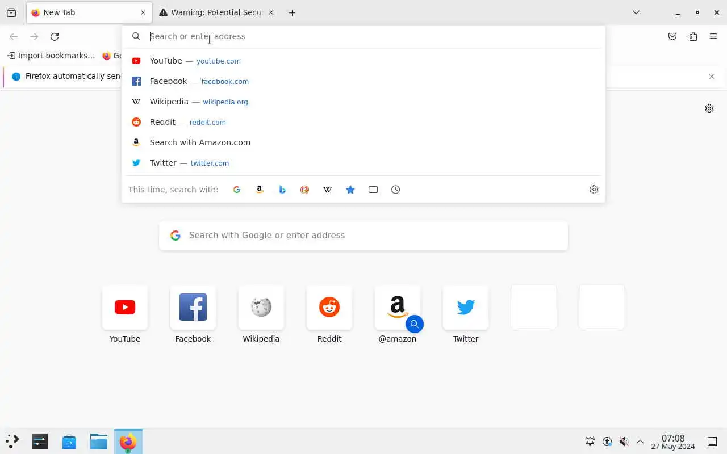Search this time with DuckDuckGo icon
The width and height of the screenshot is (727, 454).
(305, 190)
